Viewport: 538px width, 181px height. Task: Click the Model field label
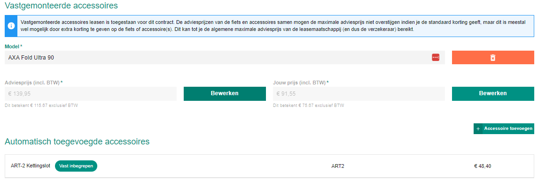tap(13, 46)
